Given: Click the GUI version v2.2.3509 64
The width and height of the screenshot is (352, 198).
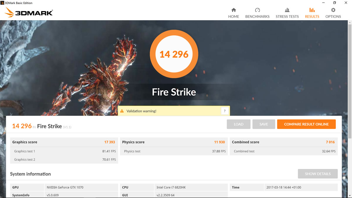Looking at the screenshot, I should tap(165, 195).
